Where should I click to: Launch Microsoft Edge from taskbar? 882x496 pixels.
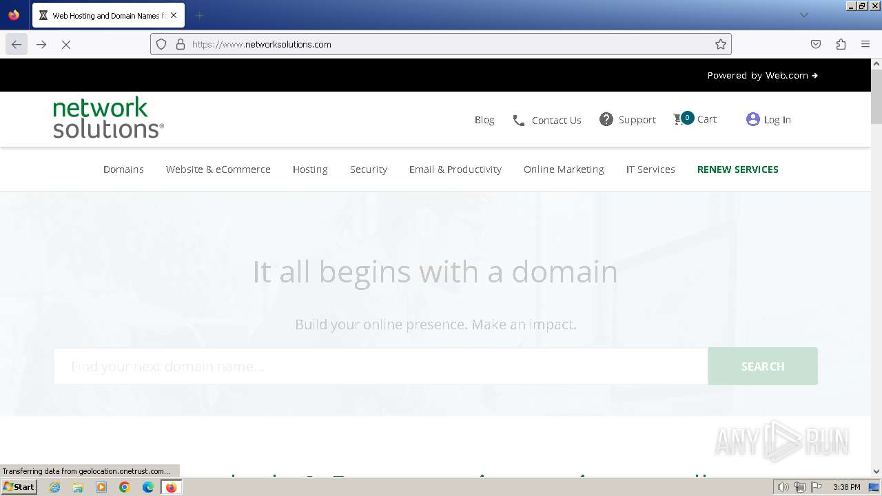(148, 487)
